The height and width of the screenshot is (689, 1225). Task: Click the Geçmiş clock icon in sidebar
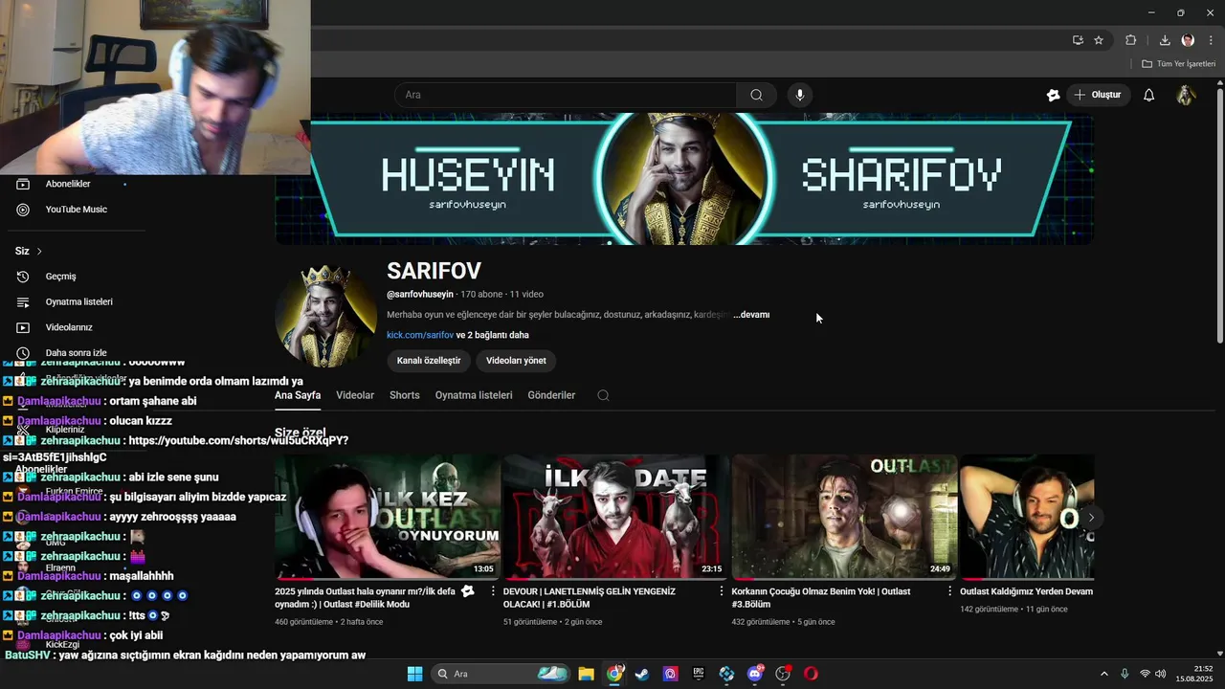(x=23, y=277)
